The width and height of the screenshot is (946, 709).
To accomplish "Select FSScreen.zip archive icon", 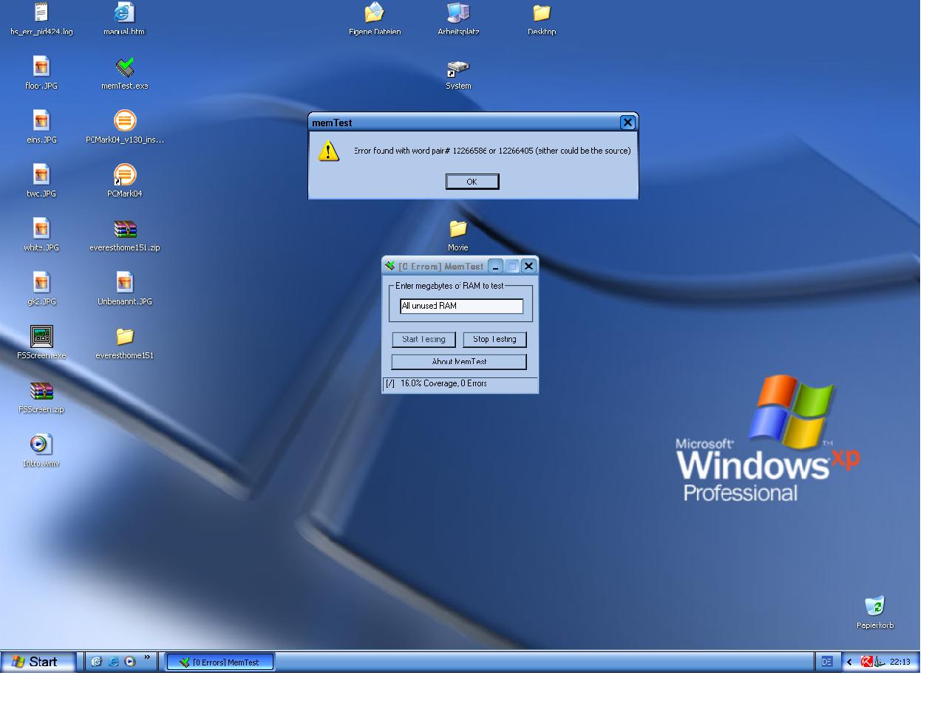I will (x=41, y=397).
